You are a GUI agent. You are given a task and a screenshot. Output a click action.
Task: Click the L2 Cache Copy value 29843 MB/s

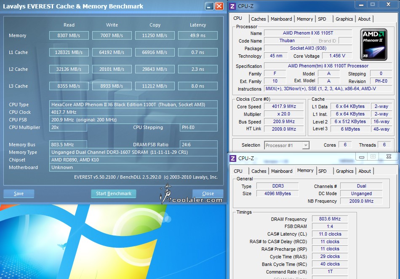click(x=155, y=69)
